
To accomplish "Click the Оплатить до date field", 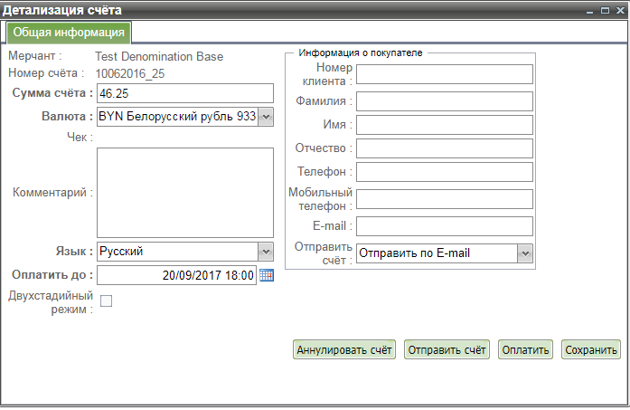I will coord(176,275).
